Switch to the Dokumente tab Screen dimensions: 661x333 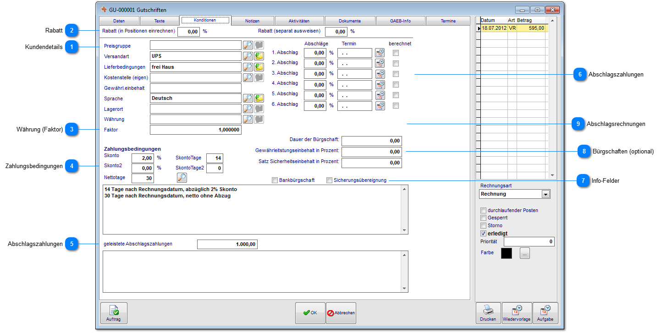[x=350, y=21]
